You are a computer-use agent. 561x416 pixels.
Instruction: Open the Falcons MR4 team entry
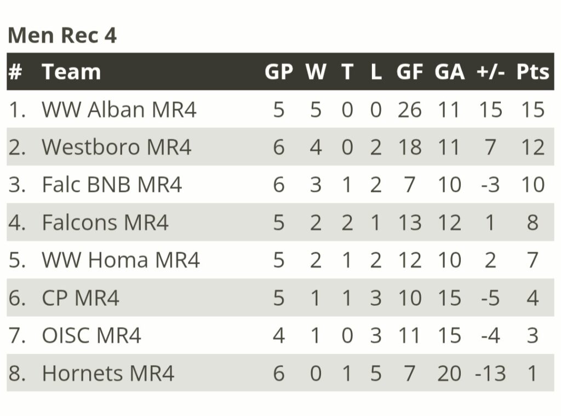click(105, 223)
